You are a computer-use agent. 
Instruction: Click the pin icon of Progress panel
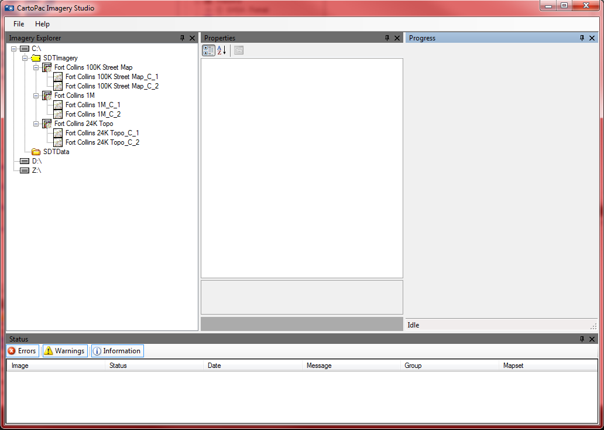point(582,38)
